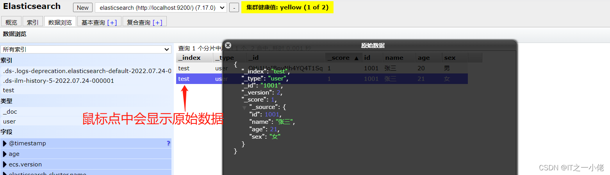Click the "_version": 2 line in raw JSON
610x175 pixels.
(x=262, y=93)
